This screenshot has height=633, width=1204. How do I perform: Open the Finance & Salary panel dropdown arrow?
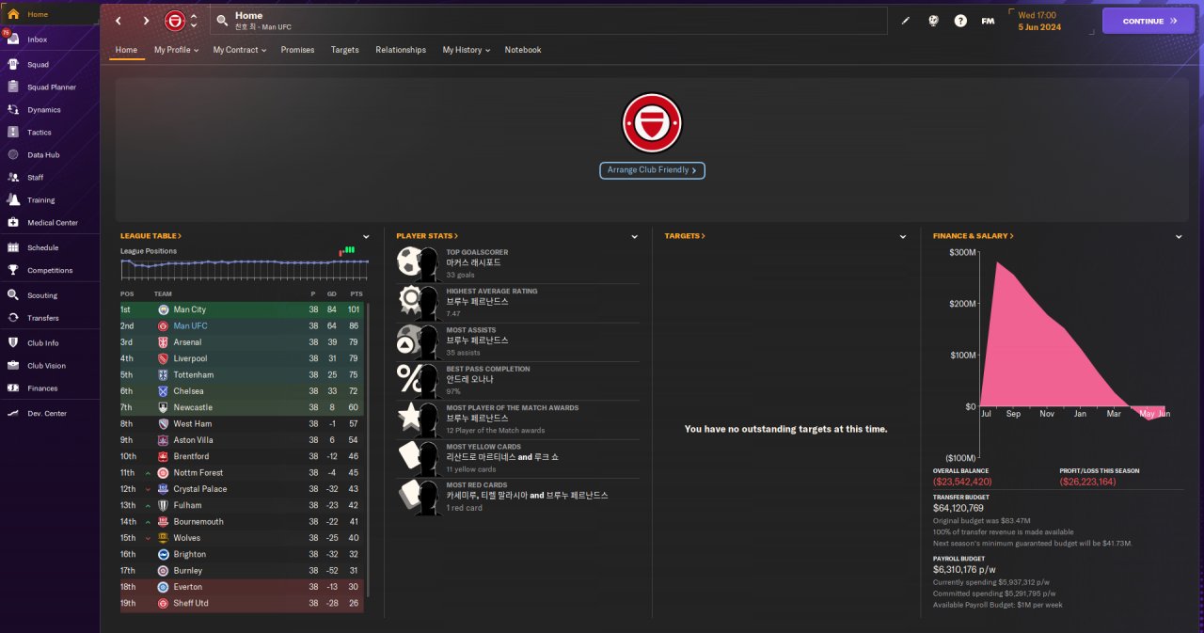pos(1179,237)
